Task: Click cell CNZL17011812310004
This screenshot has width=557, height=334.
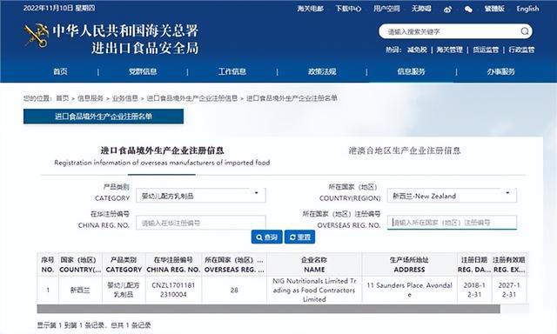Action: (173, 290)
